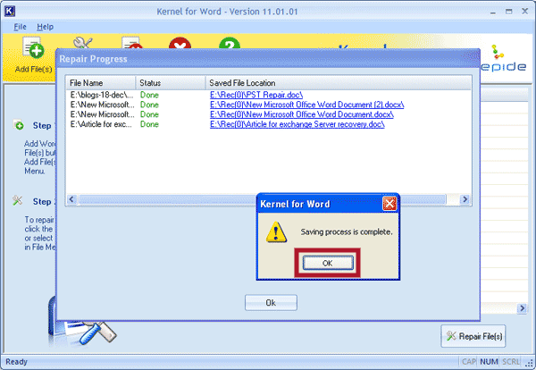Open the PST Repair.doc saved location link
This screenshot has width=536, height=370.
pos(256,95)
